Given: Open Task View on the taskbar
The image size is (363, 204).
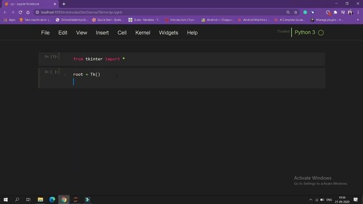Looking at the screenshot, I should point(28,199).
